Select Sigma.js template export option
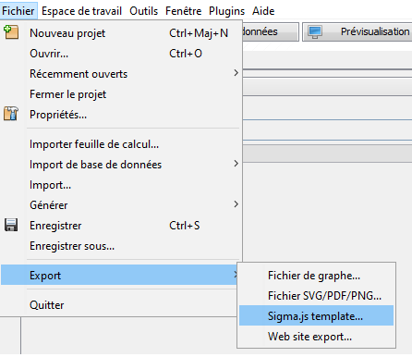 [x=316, y=315]
